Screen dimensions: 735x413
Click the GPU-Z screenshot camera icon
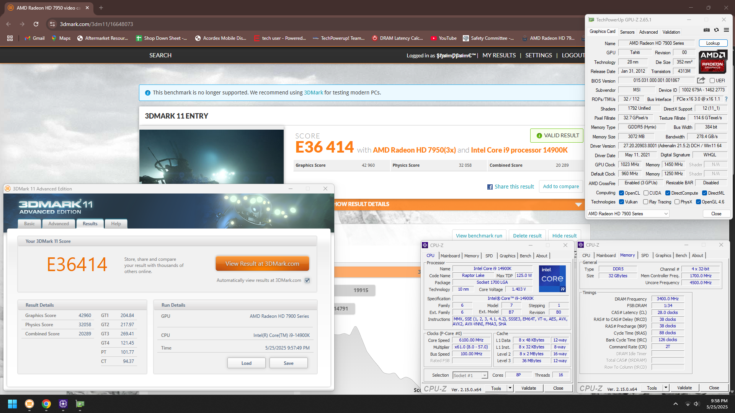point(707,30)
